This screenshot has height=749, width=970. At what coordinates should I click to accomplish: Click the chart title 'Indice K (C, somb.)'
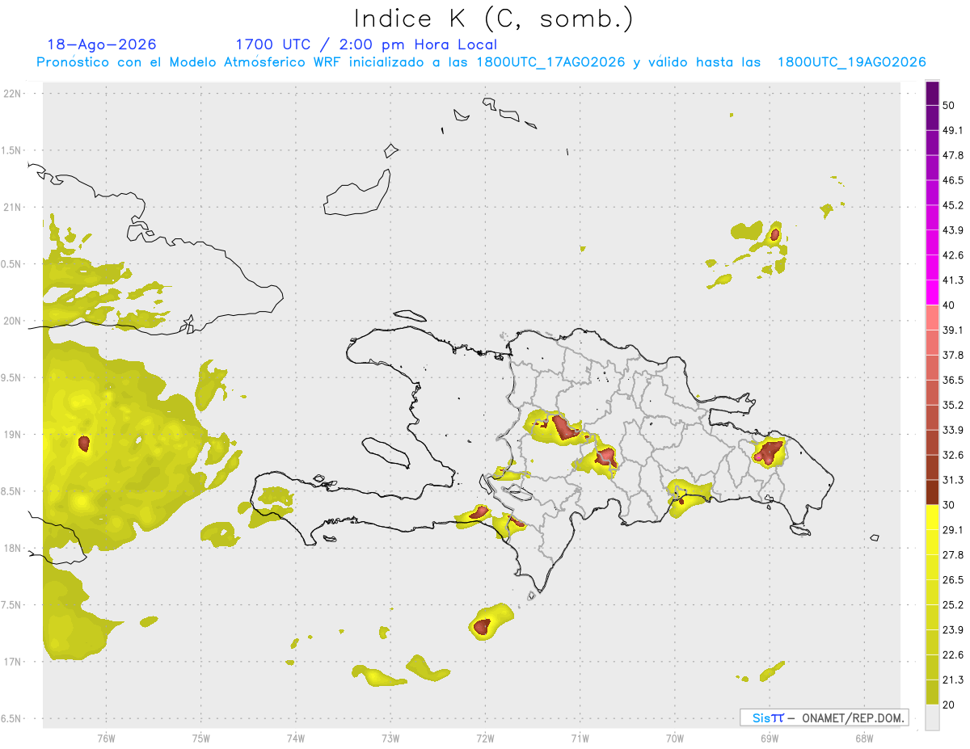pos(494,19)
